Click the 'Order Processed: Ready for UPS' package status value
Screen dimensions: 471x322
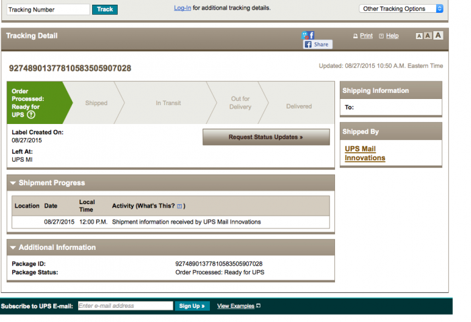(x=219, y=272)
